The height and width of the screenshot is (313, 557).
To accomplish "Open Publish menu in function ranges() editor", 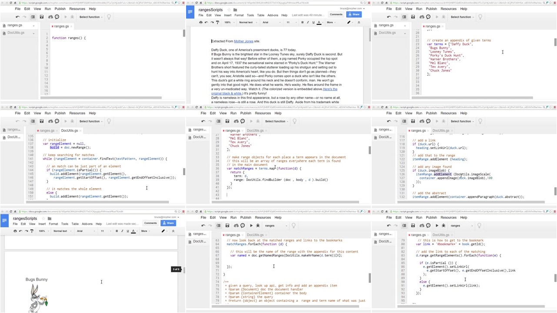I will (60, 9).
